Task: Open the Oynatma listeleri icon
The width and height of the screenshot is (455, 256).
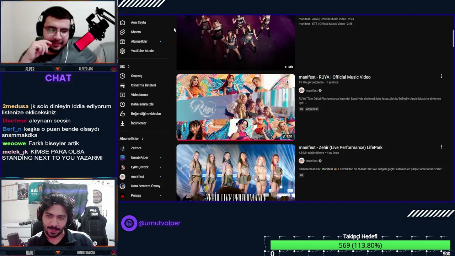Action: pyautogui.click(x=122, y=85)
